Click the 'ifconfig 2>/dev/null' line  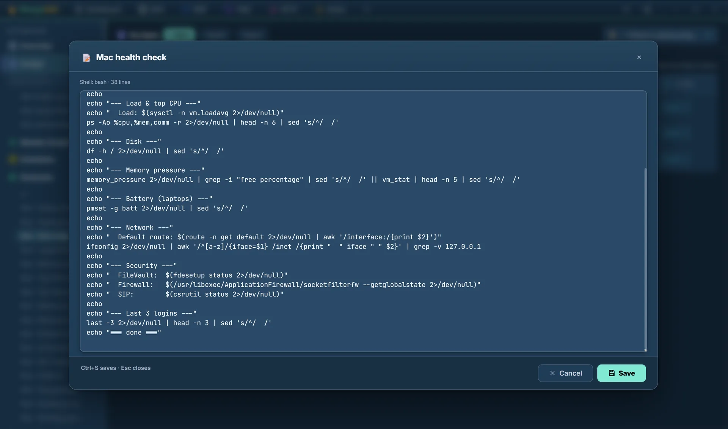(x=283, y=247)
